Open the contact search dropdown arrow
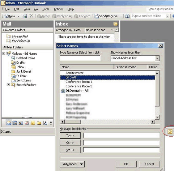Screen dimensions: 174x171 pyautogui.click(x=168, y=16)
